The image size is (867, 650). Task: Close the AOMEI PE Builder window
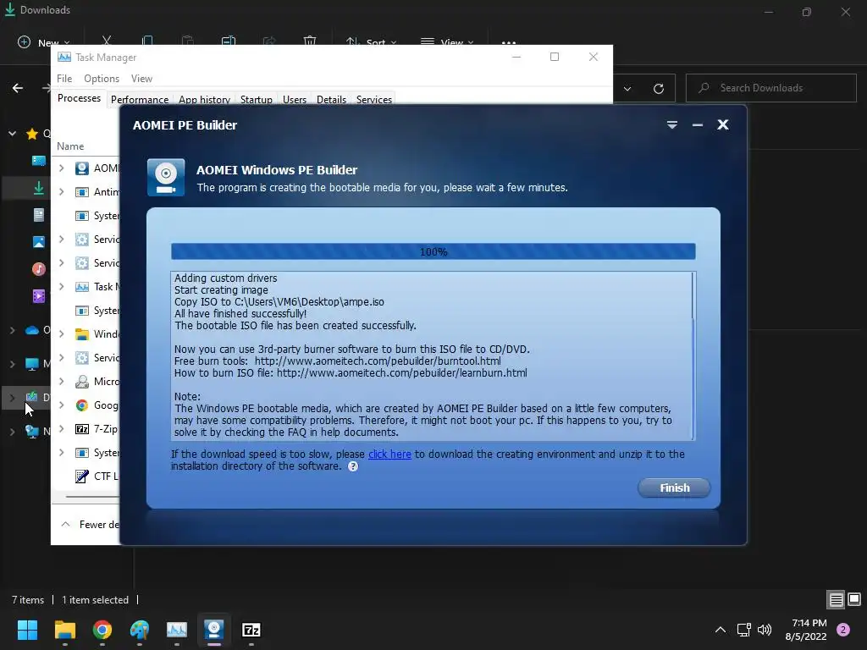[x=723, y=125]
